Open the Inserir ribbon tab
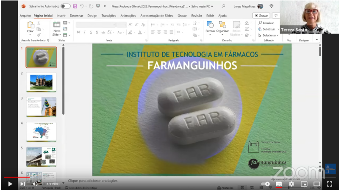 [61, 16]
